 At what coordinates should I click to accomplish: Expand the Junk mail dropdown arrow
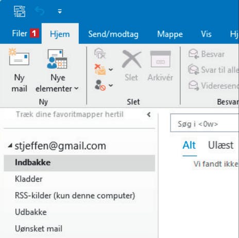(111, 85)
